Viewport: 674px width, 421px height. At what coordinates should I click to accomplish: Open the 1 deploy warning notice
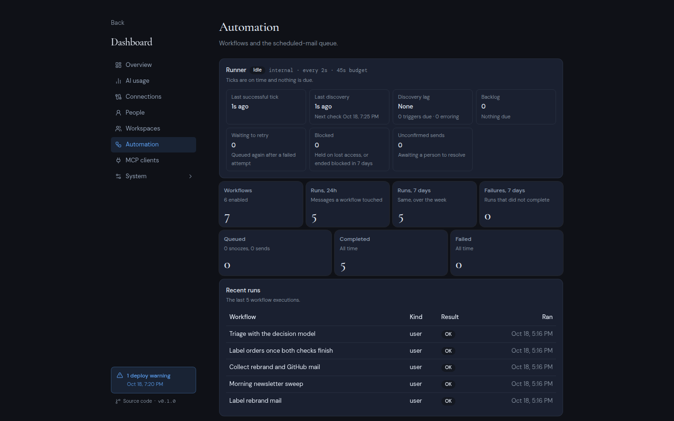click(154, 380)
